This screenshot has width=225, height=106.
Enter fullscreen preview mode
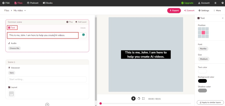tap(143, 98)
